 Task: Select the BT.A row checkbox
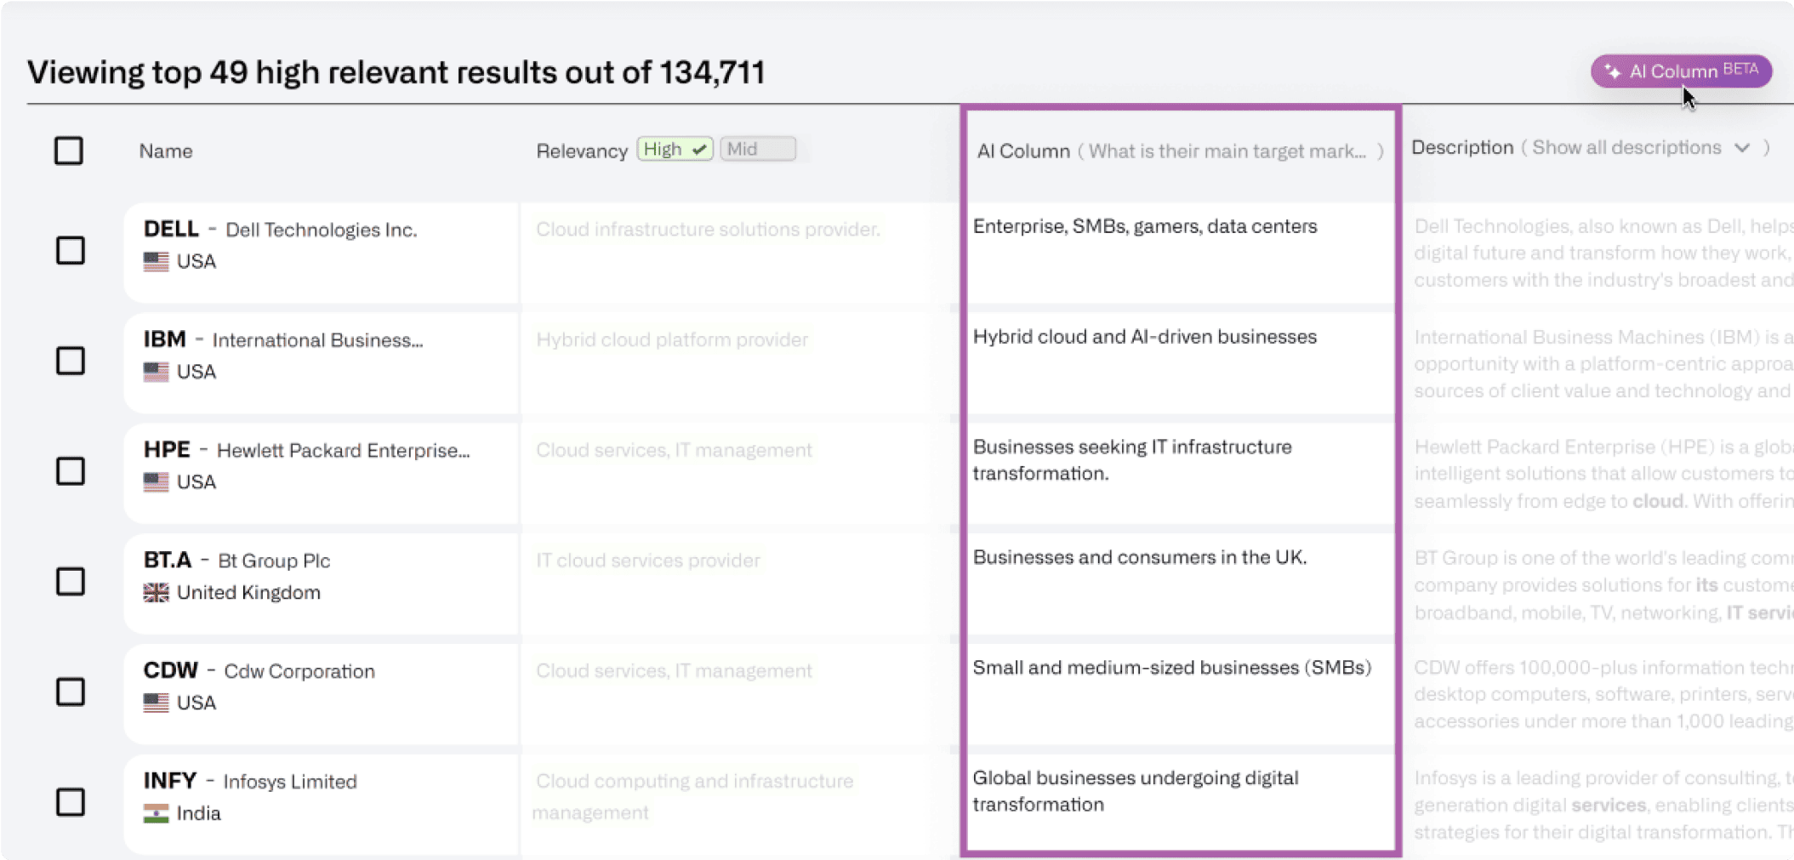pos(71,582)
